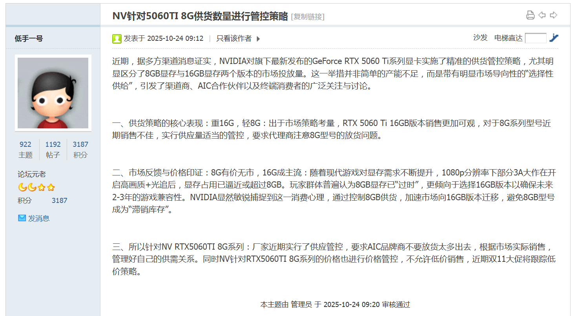
Task: Jump to the 沙发 floor link
Action: click(480, 38)
